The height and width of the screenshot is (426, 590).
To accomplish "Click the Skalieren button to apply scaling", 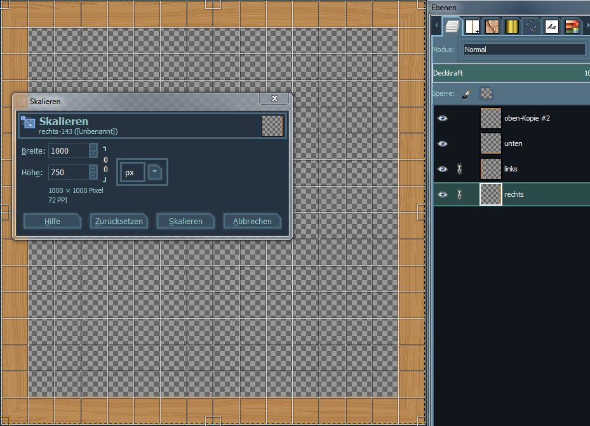I will click(185, 221).
